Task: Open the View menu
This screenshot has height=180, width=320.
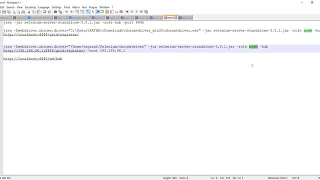Action: point(19,7)
